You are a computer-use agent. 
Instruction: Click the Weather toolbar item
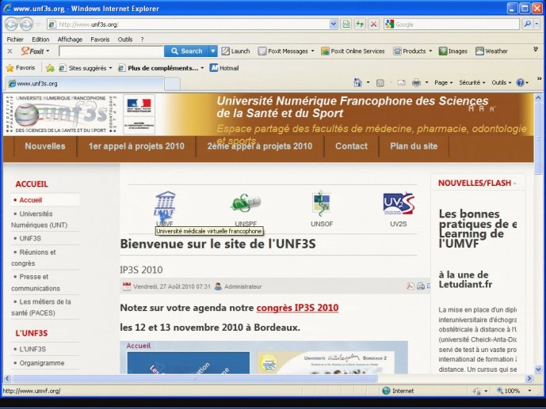[x=491, y=51]
